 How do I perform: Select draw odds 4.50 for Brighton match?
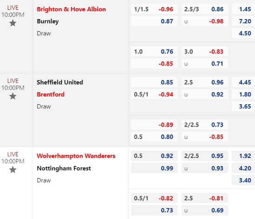(x=243, y=33)
